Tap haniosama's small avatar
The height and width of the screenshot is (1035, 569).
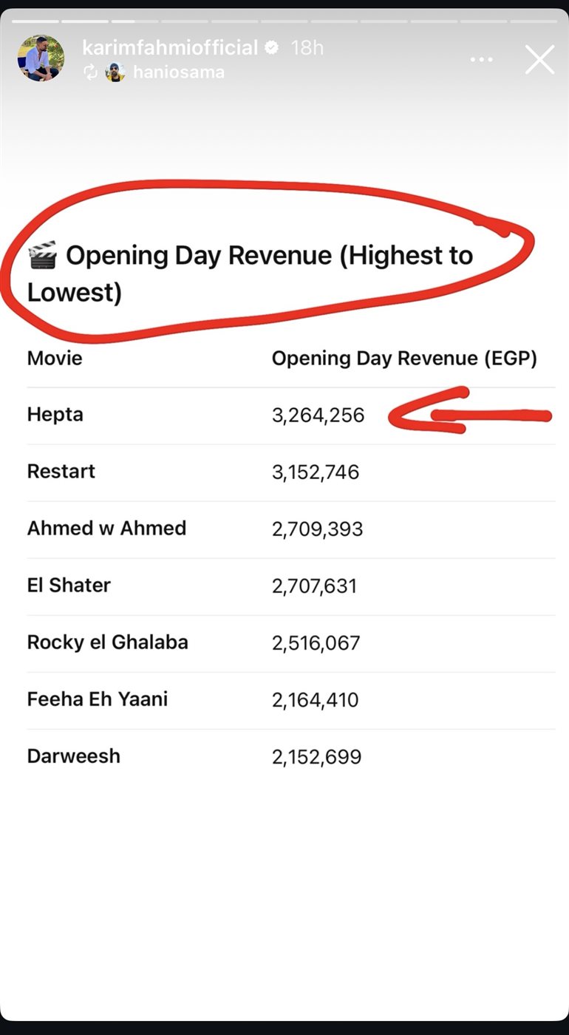[x=115, y=72]
